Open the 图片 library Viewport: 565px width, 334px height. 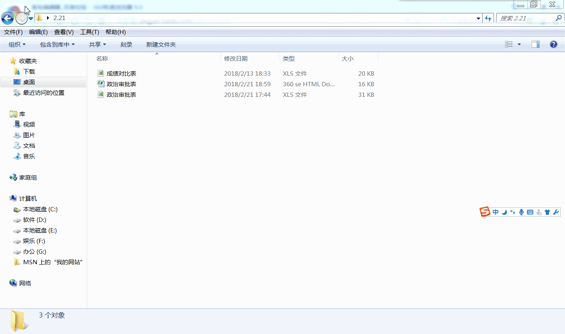tap(29, 135)
